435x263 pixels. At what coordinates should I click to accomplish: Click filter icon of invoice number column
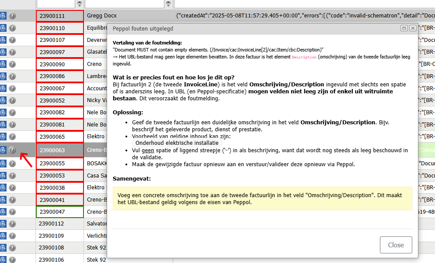click(80, 3)
